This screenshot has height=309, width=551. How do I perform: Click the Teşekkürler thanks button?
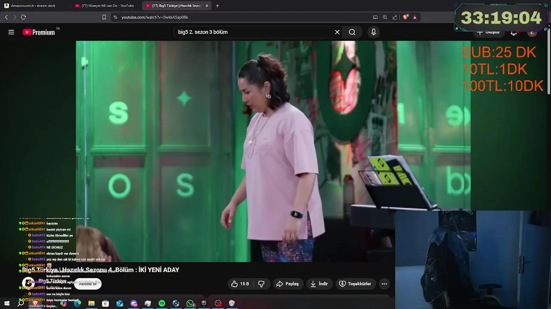click(355, 284)
